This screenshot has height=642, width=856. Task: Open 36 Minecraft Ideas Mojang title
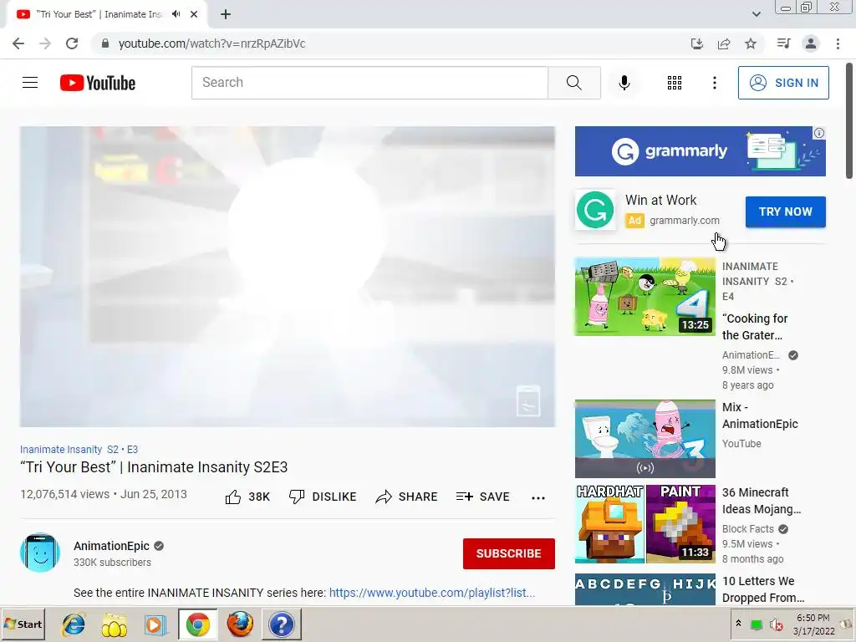pyautogui.click(x=762, y=501)
